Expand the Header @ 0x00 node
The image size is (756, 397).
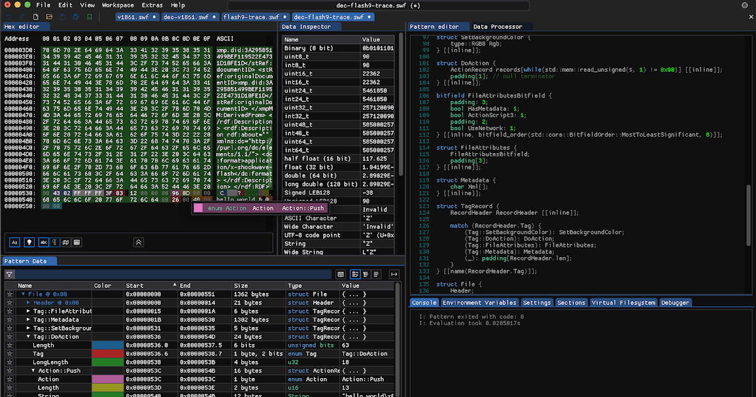point(28,303)
